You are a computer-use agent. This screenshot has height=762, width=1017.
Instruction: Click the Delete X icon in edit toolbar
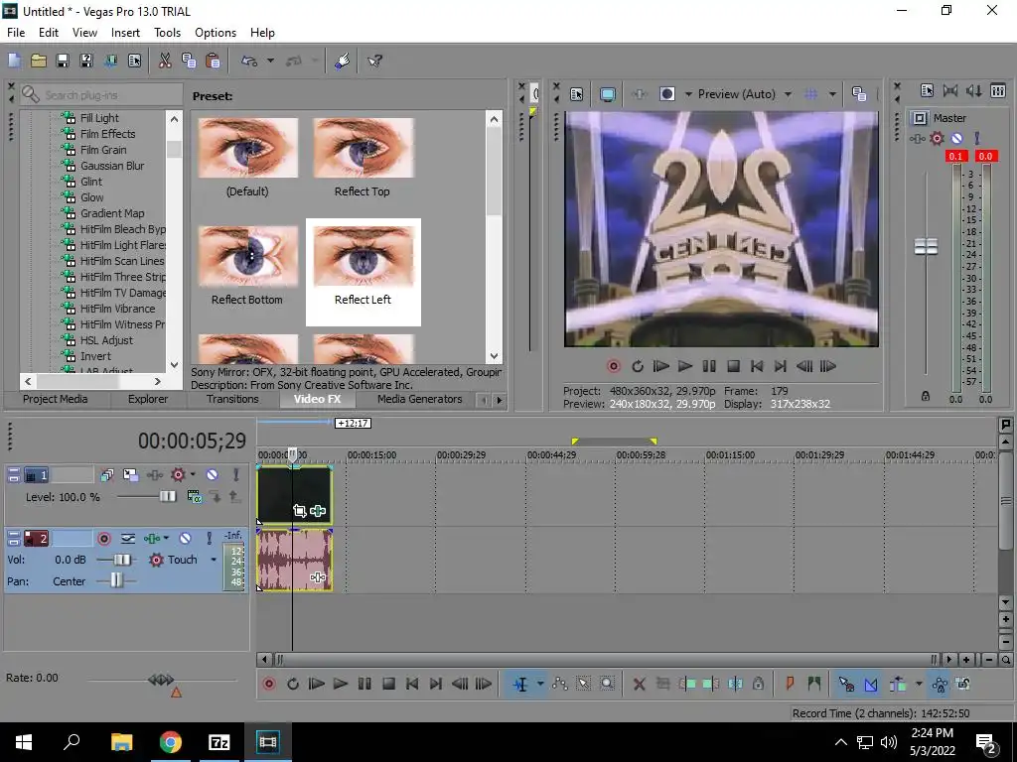pyautogui.click(x=639, y=684)
